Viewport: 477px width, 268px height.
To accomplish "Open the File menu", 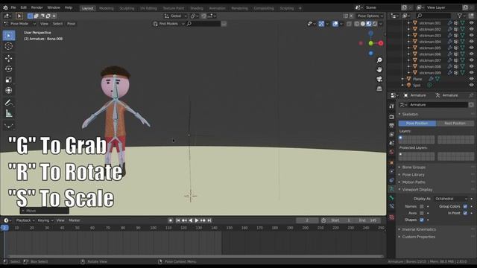I will 13,7.
